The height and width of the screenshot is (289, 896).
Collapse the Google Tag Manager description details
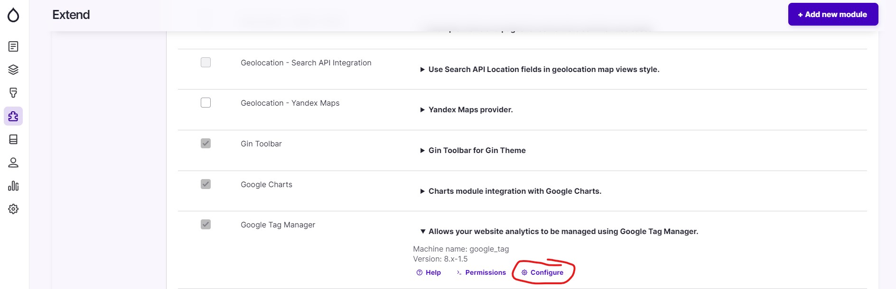559,231
